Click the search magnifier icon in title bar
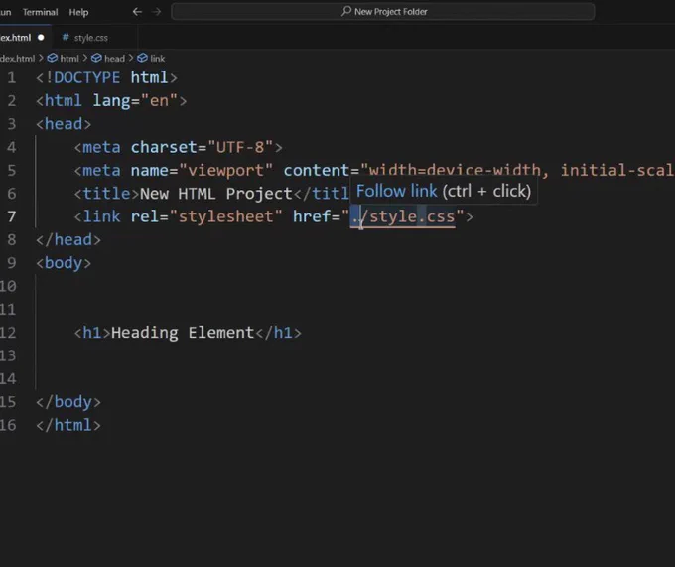This screenshot has height=567, width=675. coord(346,11)
